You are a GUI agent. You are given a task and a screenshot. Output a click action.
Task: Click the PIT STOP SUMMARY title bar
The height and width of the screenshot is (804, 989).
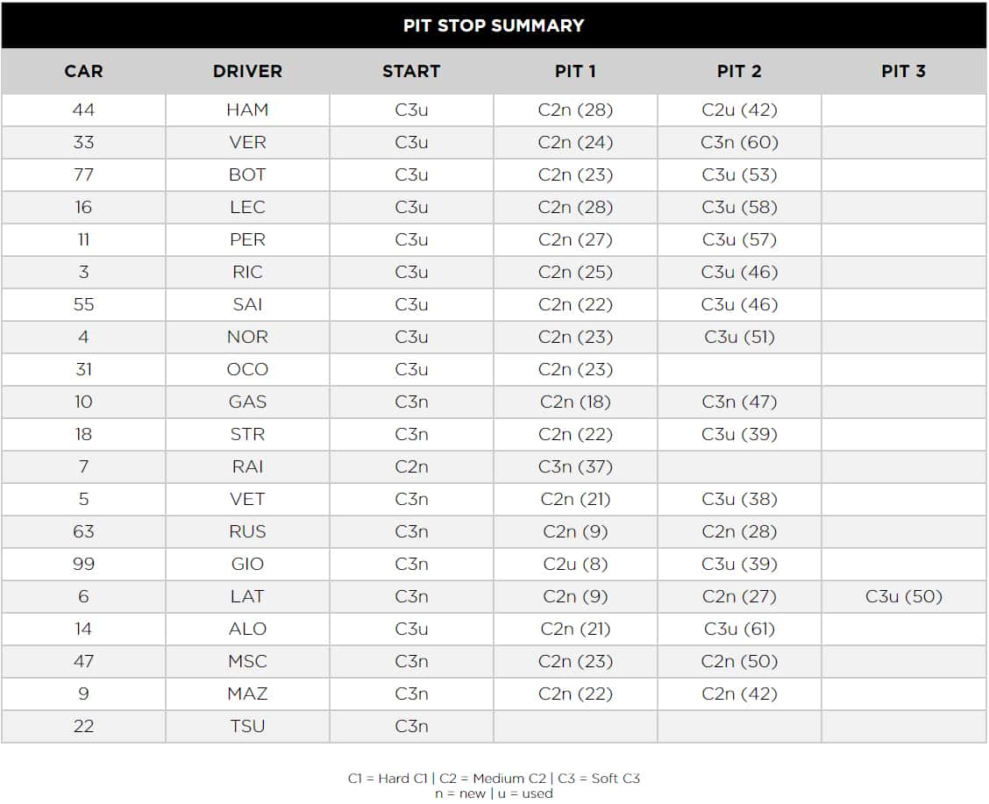point(494,25)
